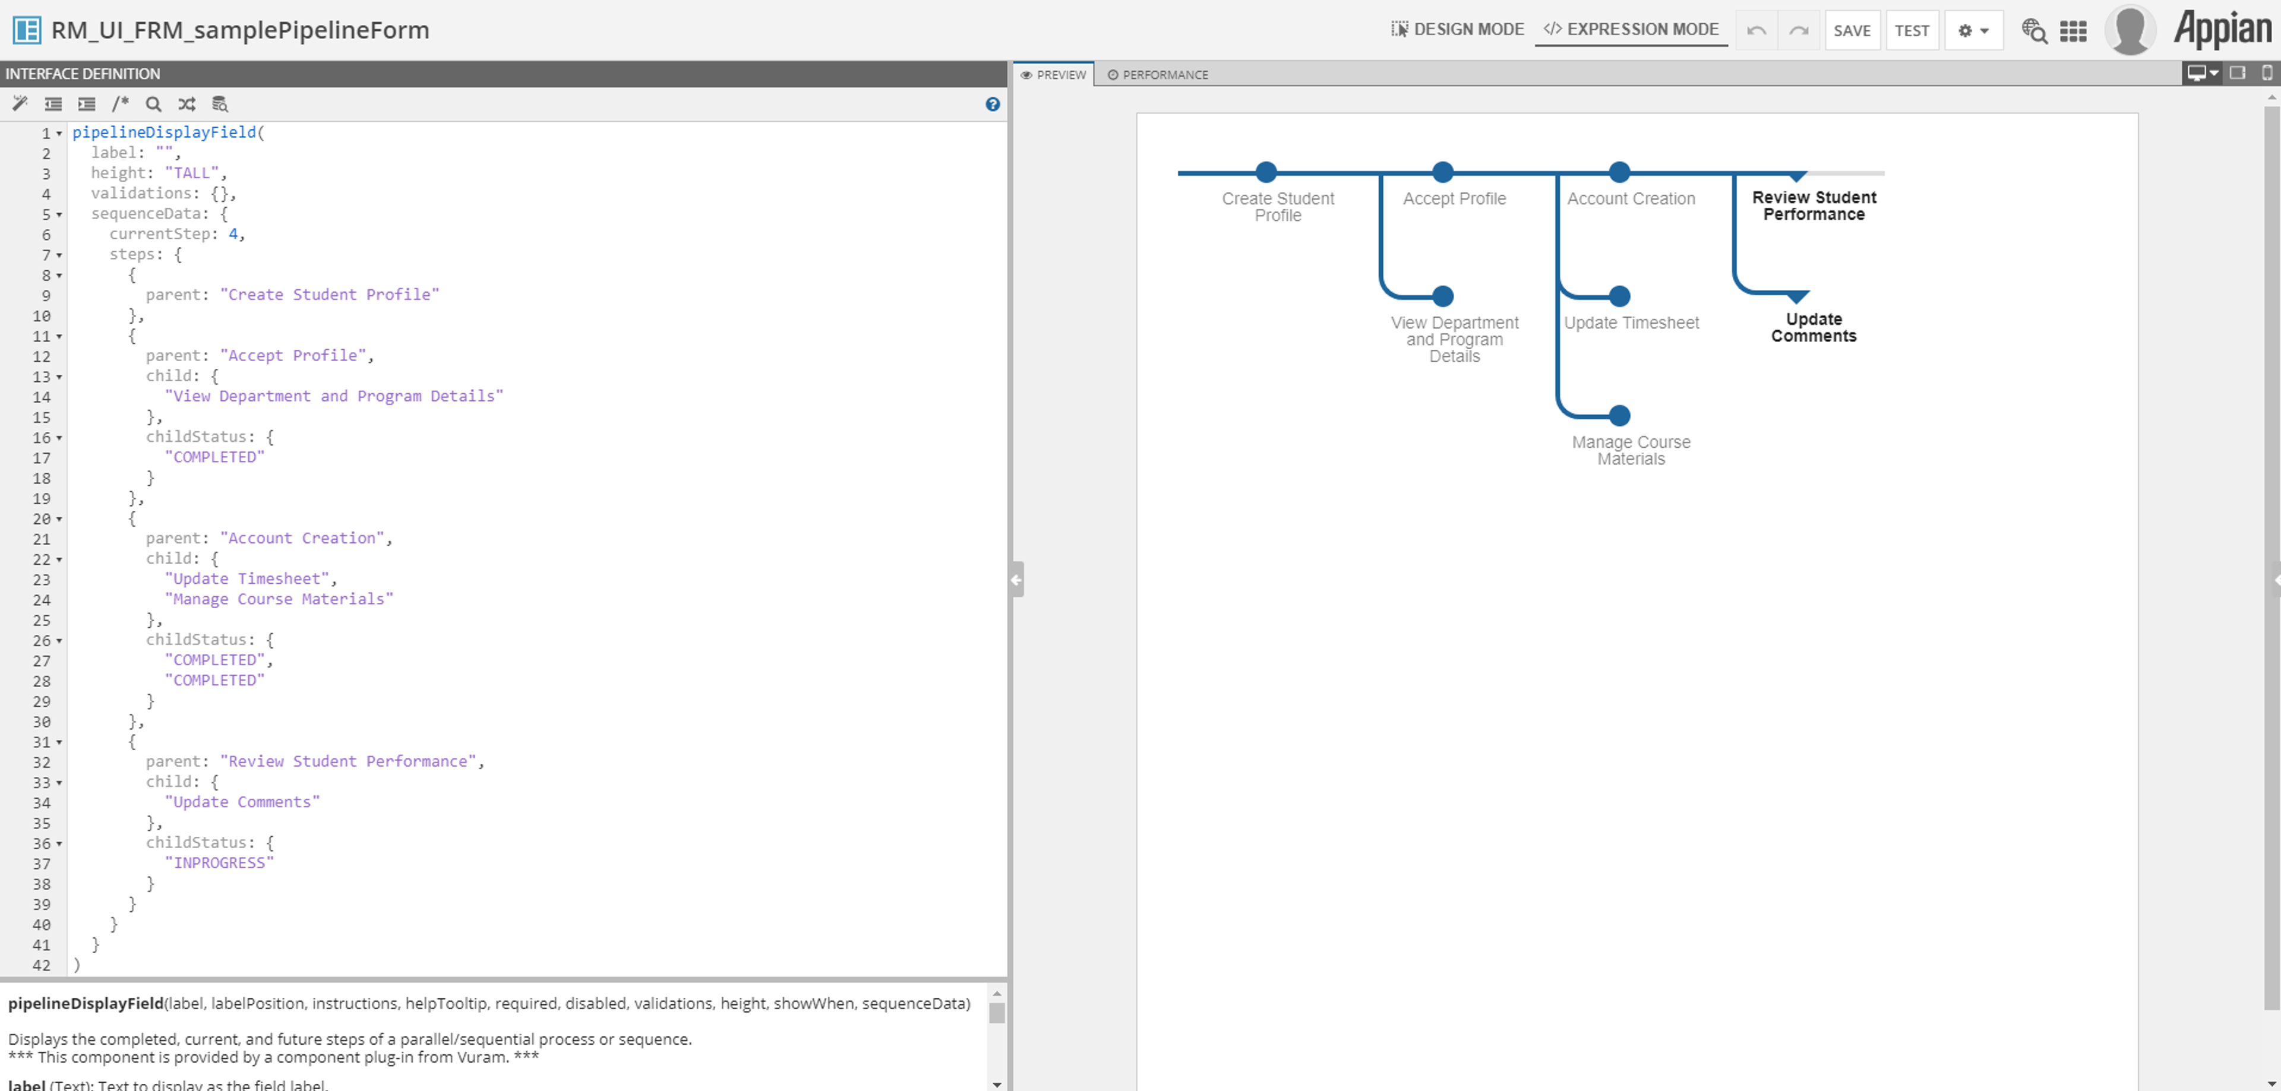Open the query editor database icon
2281x1091 pixels.
point(220,103)
